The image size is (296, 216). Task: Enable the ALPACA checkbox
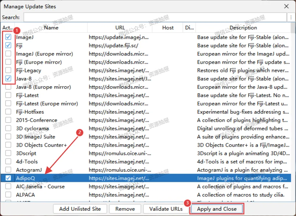coord(8,195)
